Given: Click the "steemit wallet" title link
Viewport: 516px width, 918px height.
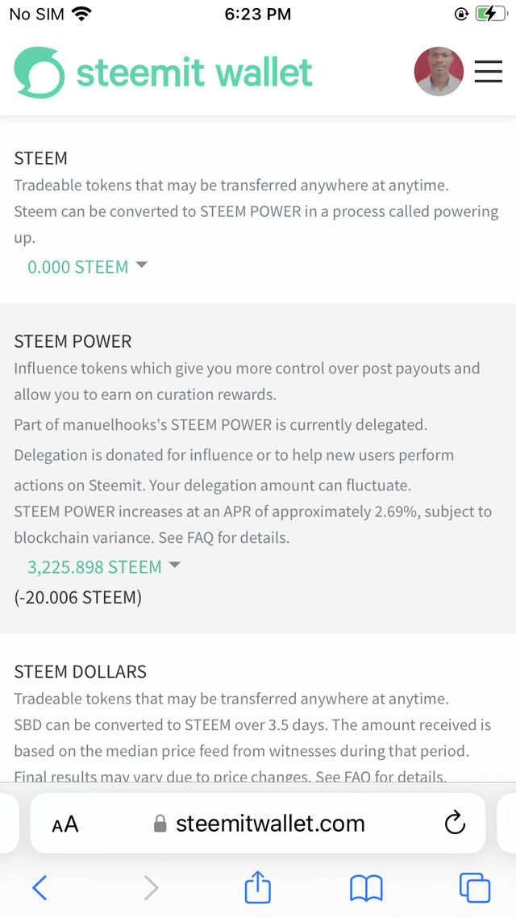Looking at the screenshot, I should click(194, 73).
